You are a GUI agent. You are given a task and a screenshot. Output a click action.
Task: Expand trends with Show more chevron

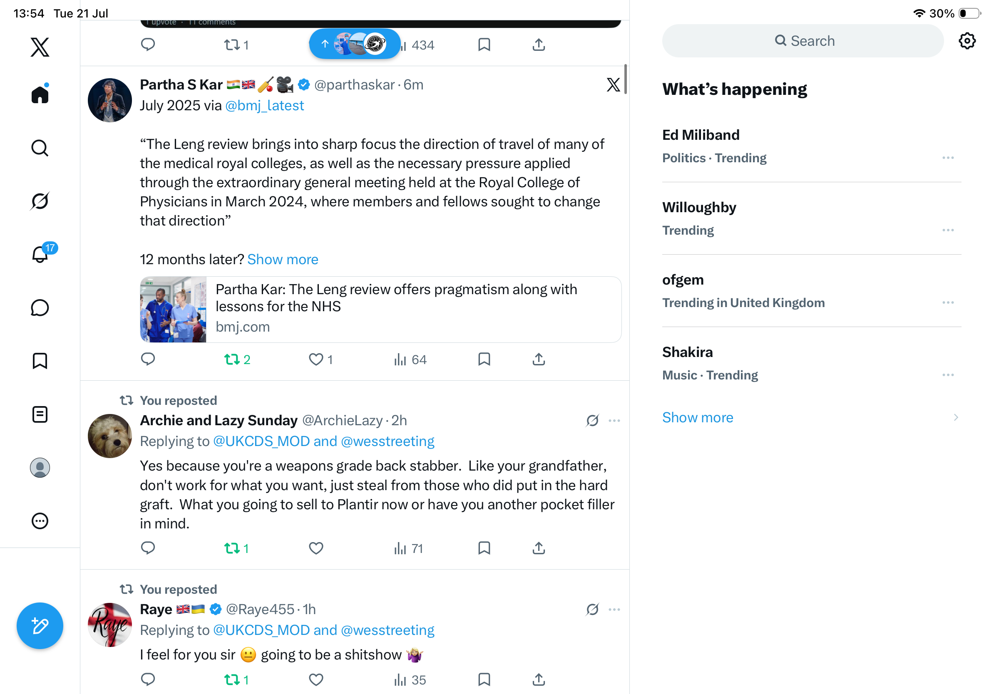click(955, 418)
